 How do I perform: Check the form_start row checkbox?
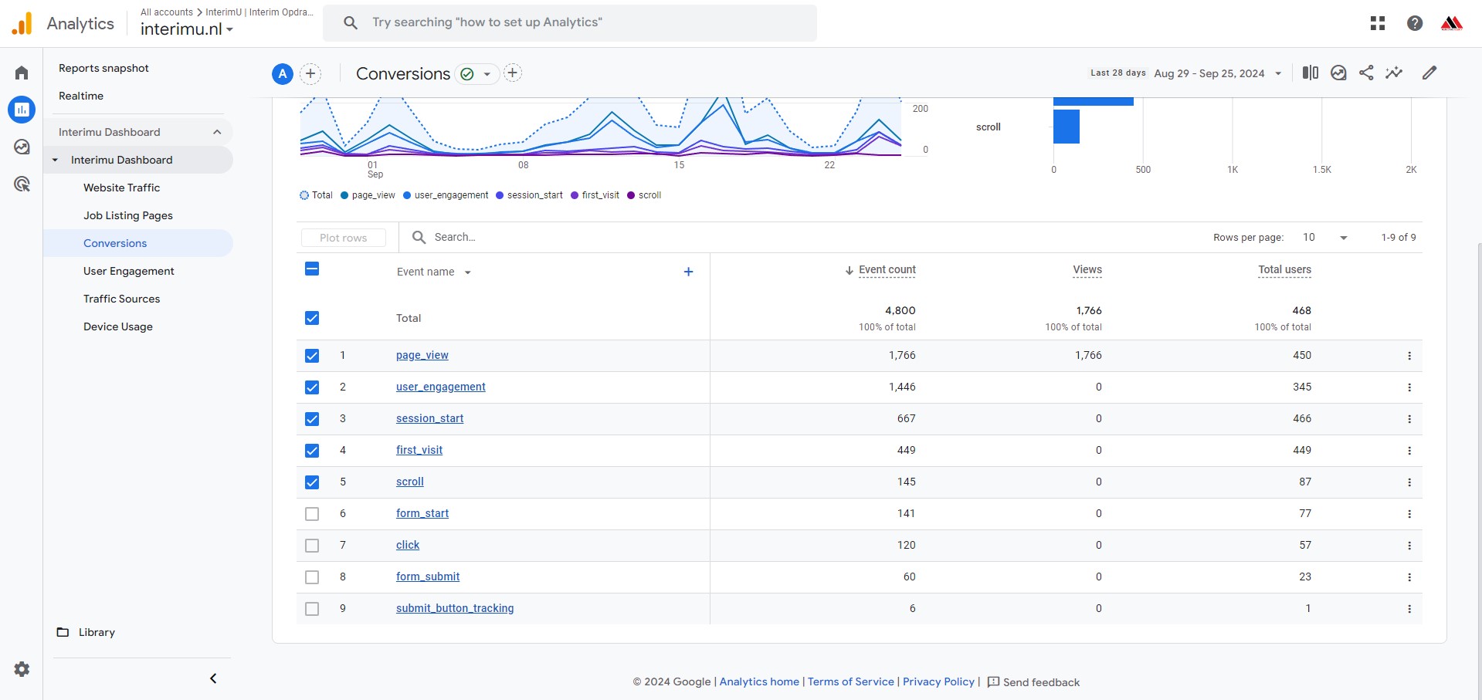312,514
